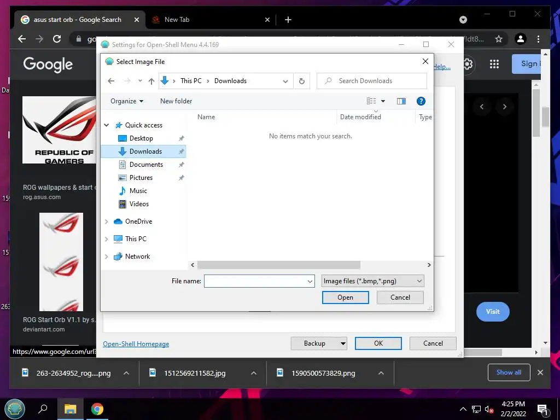Select OneDrive in navigation pane
This screenshot has width=560, height=420.
click(x=138, y=221)
